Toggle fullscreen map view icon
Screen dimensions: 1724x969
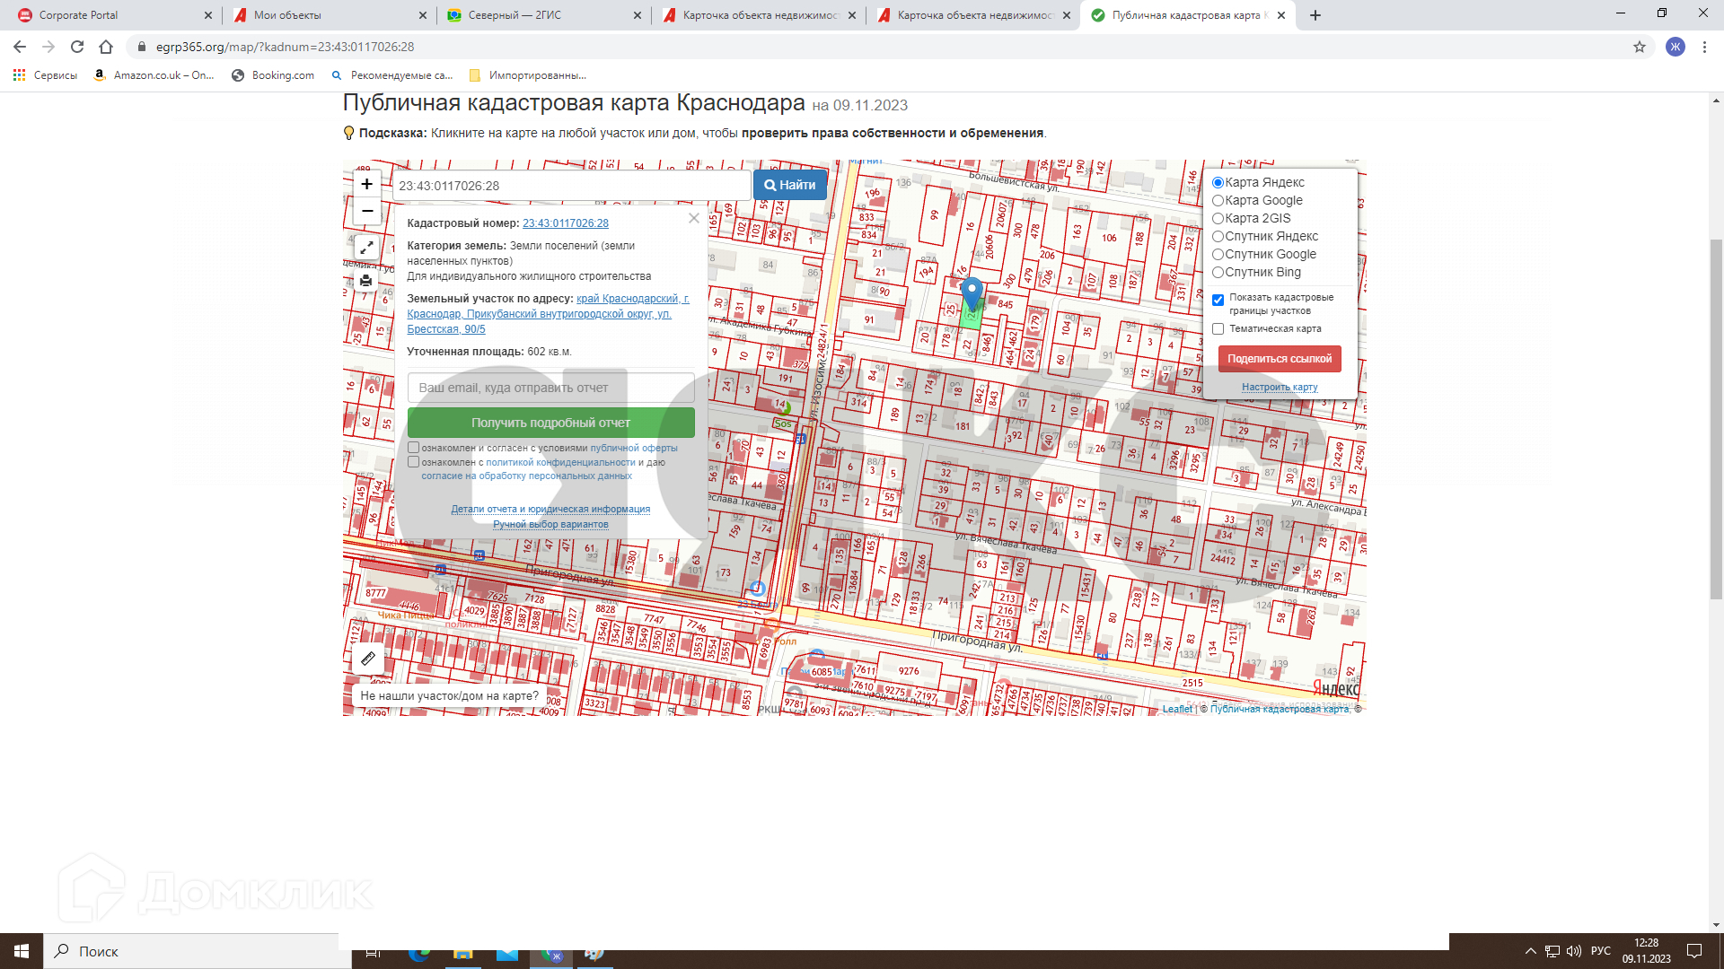[366, 247]
